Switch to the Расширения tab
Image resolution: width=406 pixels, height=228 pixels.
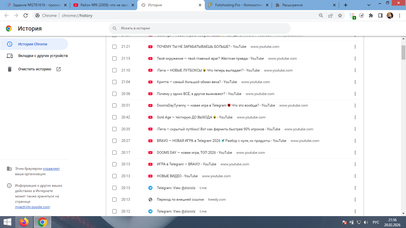pos(305,5)
